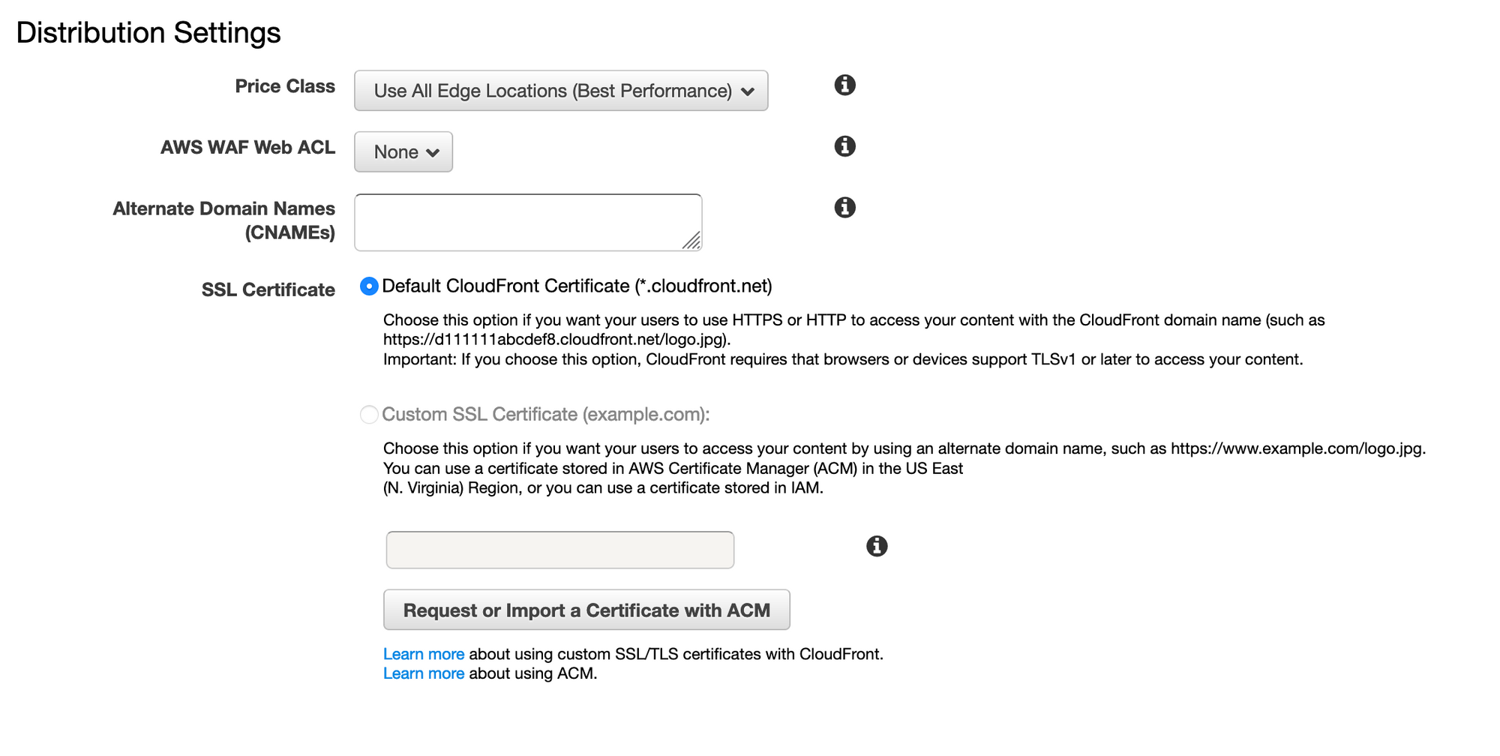Open Learn more about custom SSL/TLS certificates
This screenshot has width=1500, height=756.
click(x=424, y=654)
